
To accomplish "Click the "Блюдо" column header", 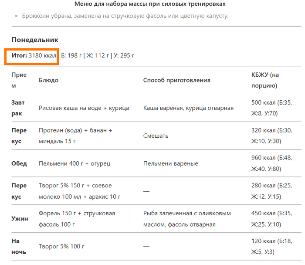I will click(x=48, y=80).
